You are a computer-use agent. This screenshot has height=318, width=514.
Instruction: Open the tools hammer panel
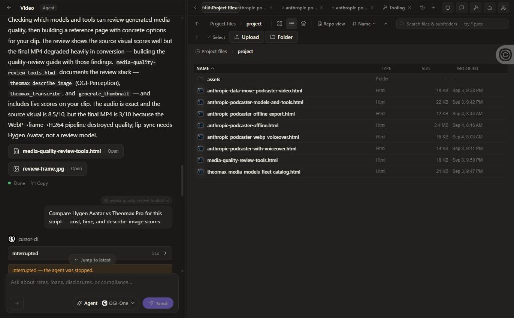(x=475, y=8)
